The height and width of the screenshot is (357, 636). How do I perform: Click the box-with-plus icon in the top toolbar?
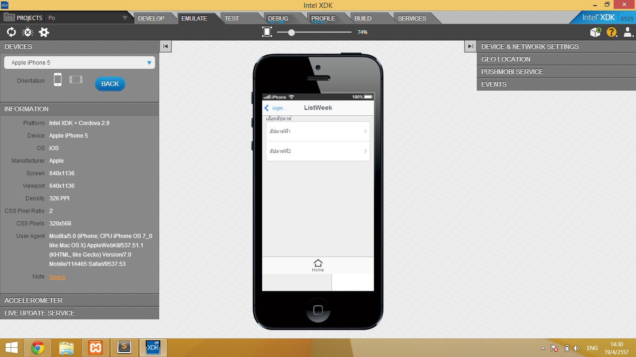coord(595,32)
